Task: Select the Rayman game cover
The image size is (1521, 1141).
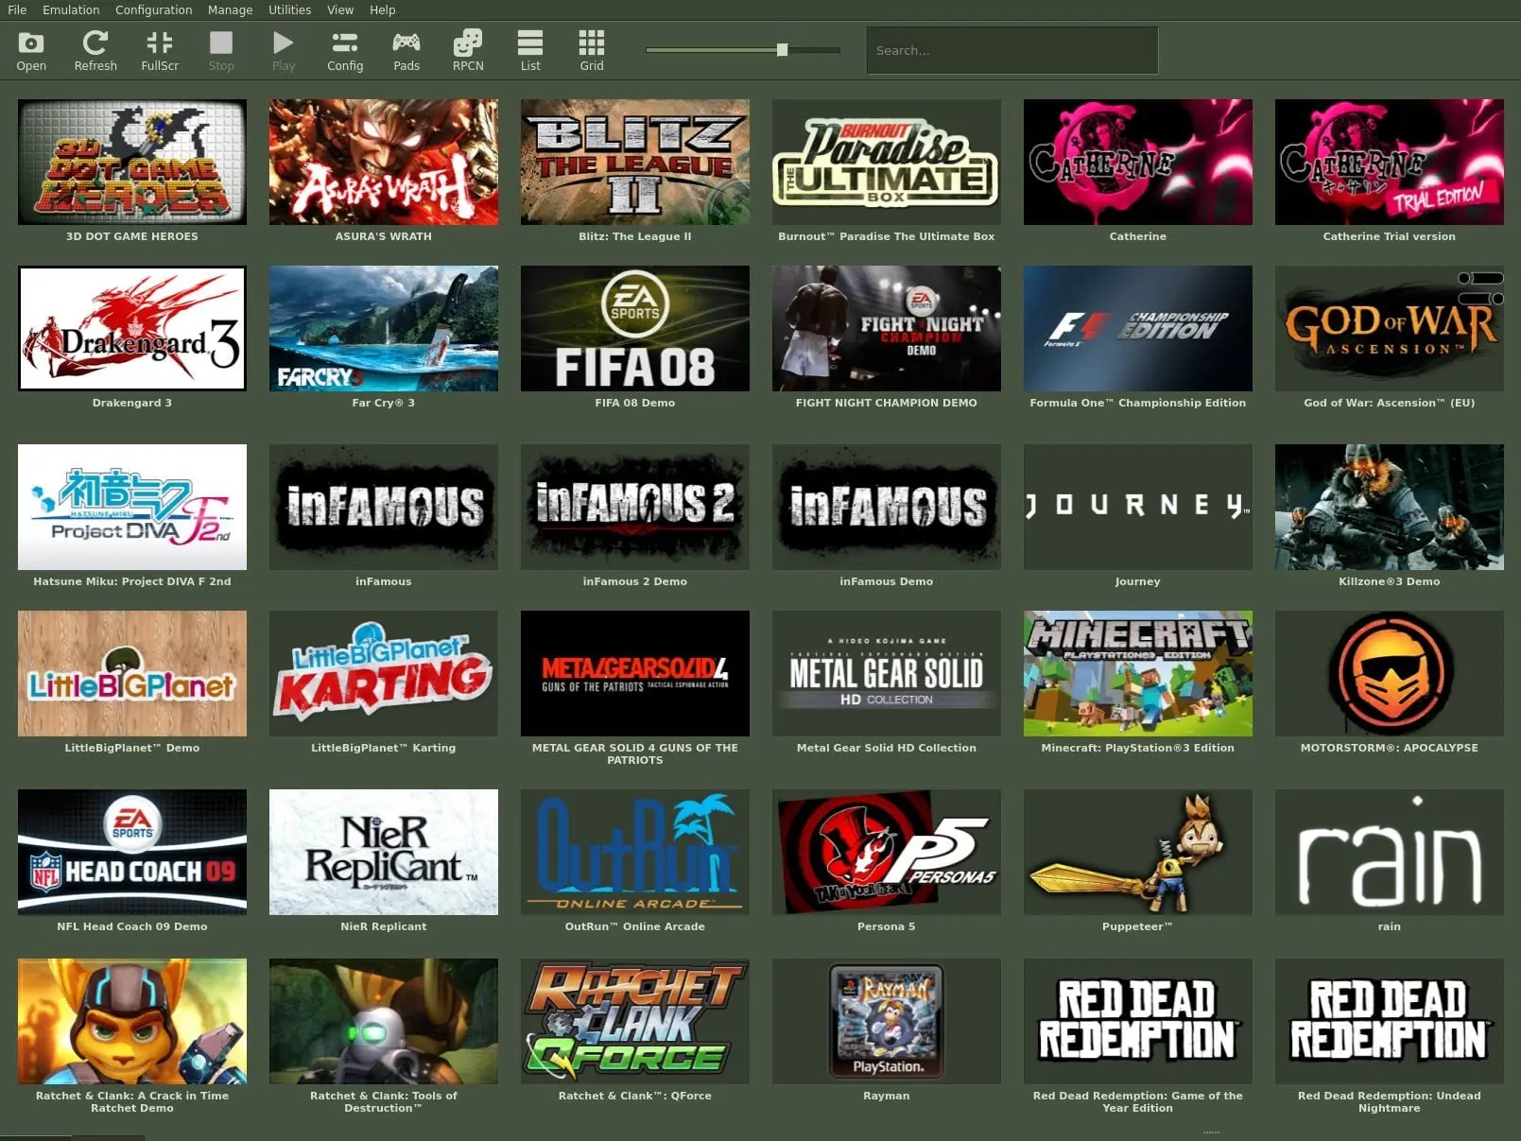Action: tap(887, 1021)
